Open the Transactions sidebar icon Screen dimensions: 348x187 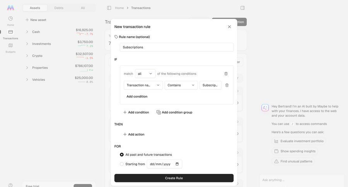pos(10,32)
